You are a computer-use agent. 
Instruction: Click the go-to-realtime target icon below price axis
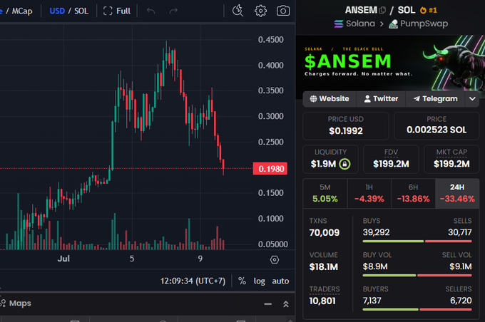(x=275, y=259)
